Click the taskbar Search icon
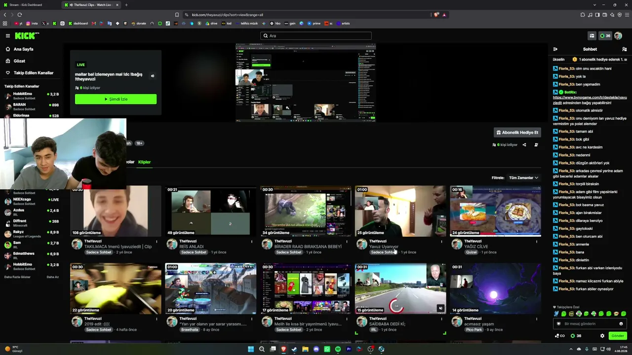Viewport: 632px width, 355px height. [262, 349]
